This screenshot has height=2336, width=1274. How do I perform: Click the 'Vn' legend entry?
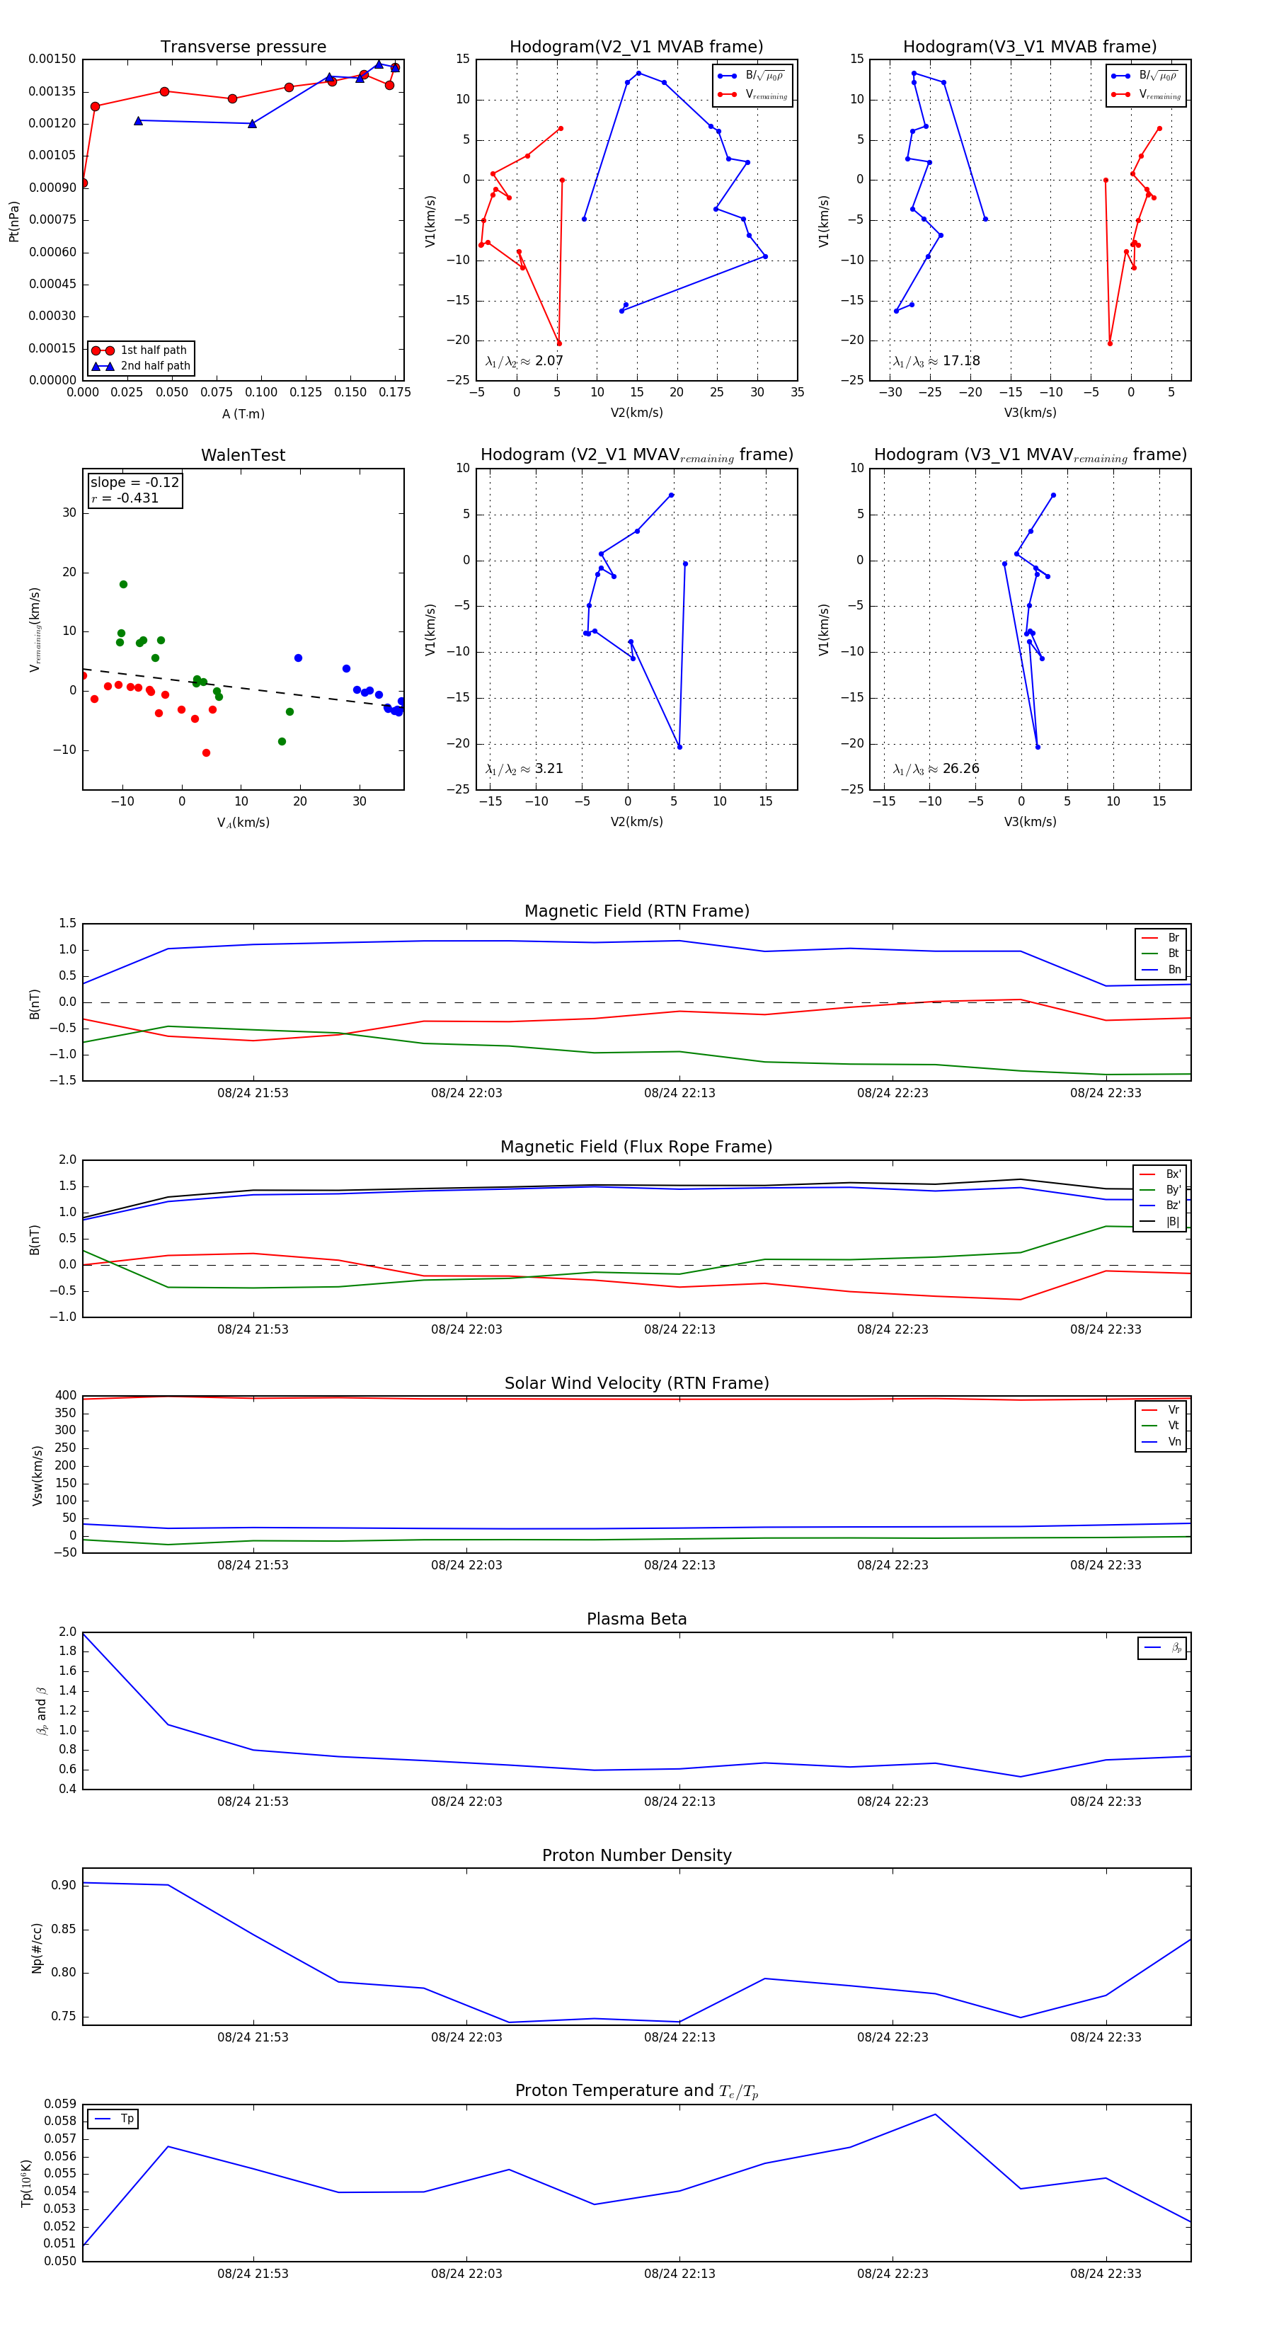coord(1161,1442)
